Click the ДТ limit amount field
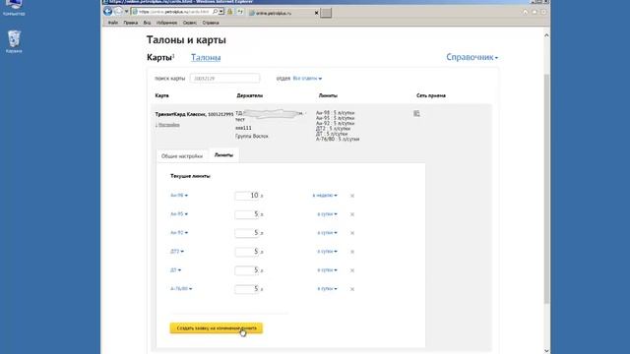630x354 pixels. (247, 270)
